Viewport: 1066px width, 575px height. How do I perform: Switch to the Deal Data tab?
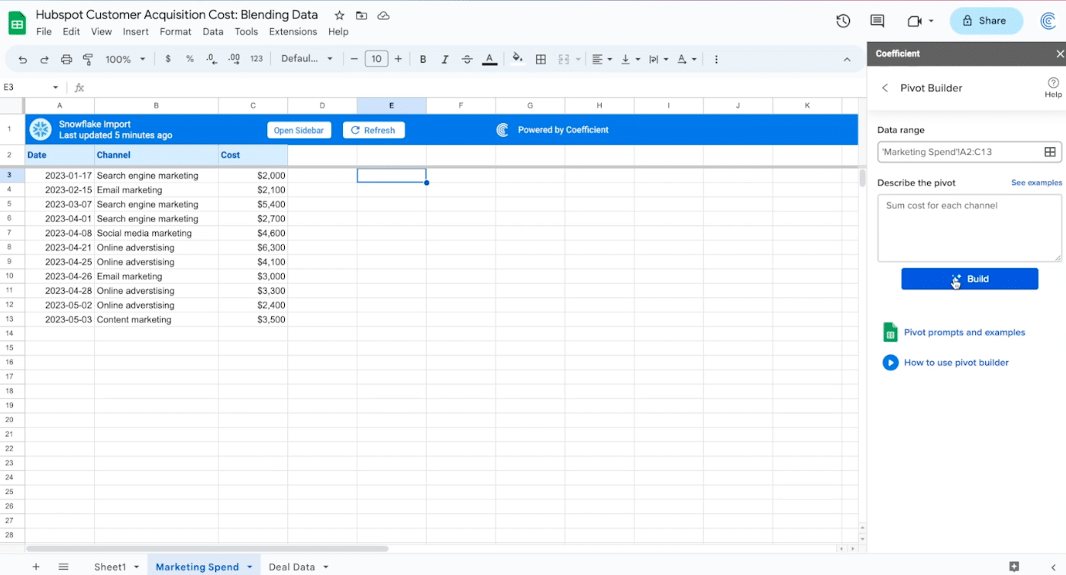pyautogui.click(x=292, y=567)
